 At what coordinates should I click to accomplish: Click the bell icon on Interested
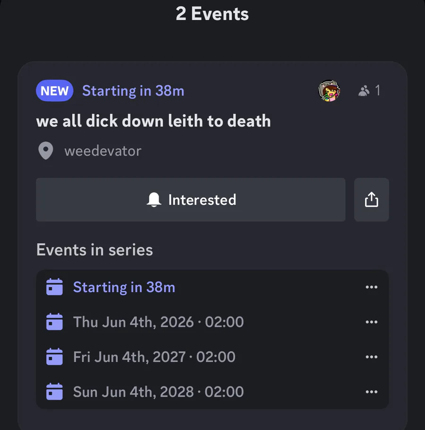click(x=154, y=200)
